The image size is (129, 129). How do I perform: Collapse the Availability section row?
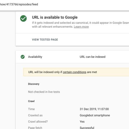(72, 57)
